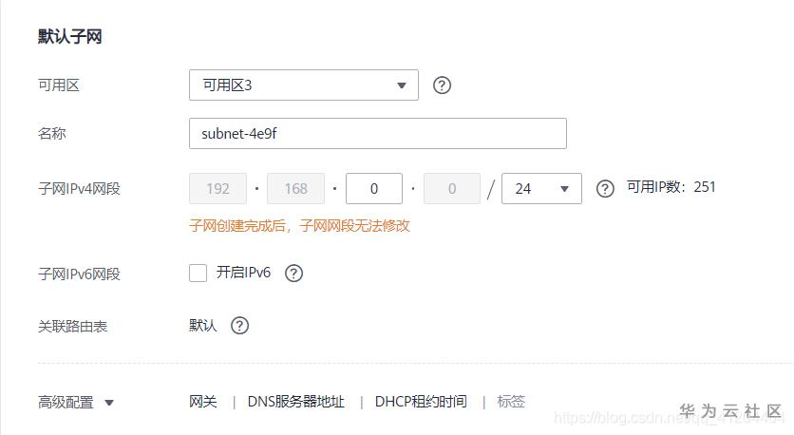The width and height of the screenshot is (794, 435).
Task: Click the editable third octet field of IPv4
Action: point(374,189)
